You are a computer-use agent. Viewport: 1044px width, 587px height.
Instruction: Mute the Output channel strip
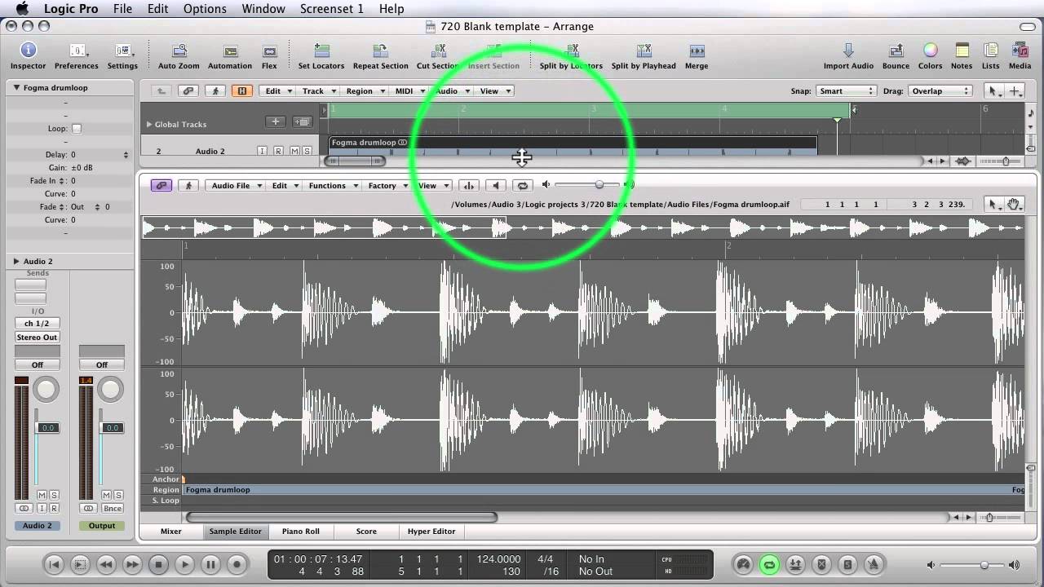[x=106, y=495]
